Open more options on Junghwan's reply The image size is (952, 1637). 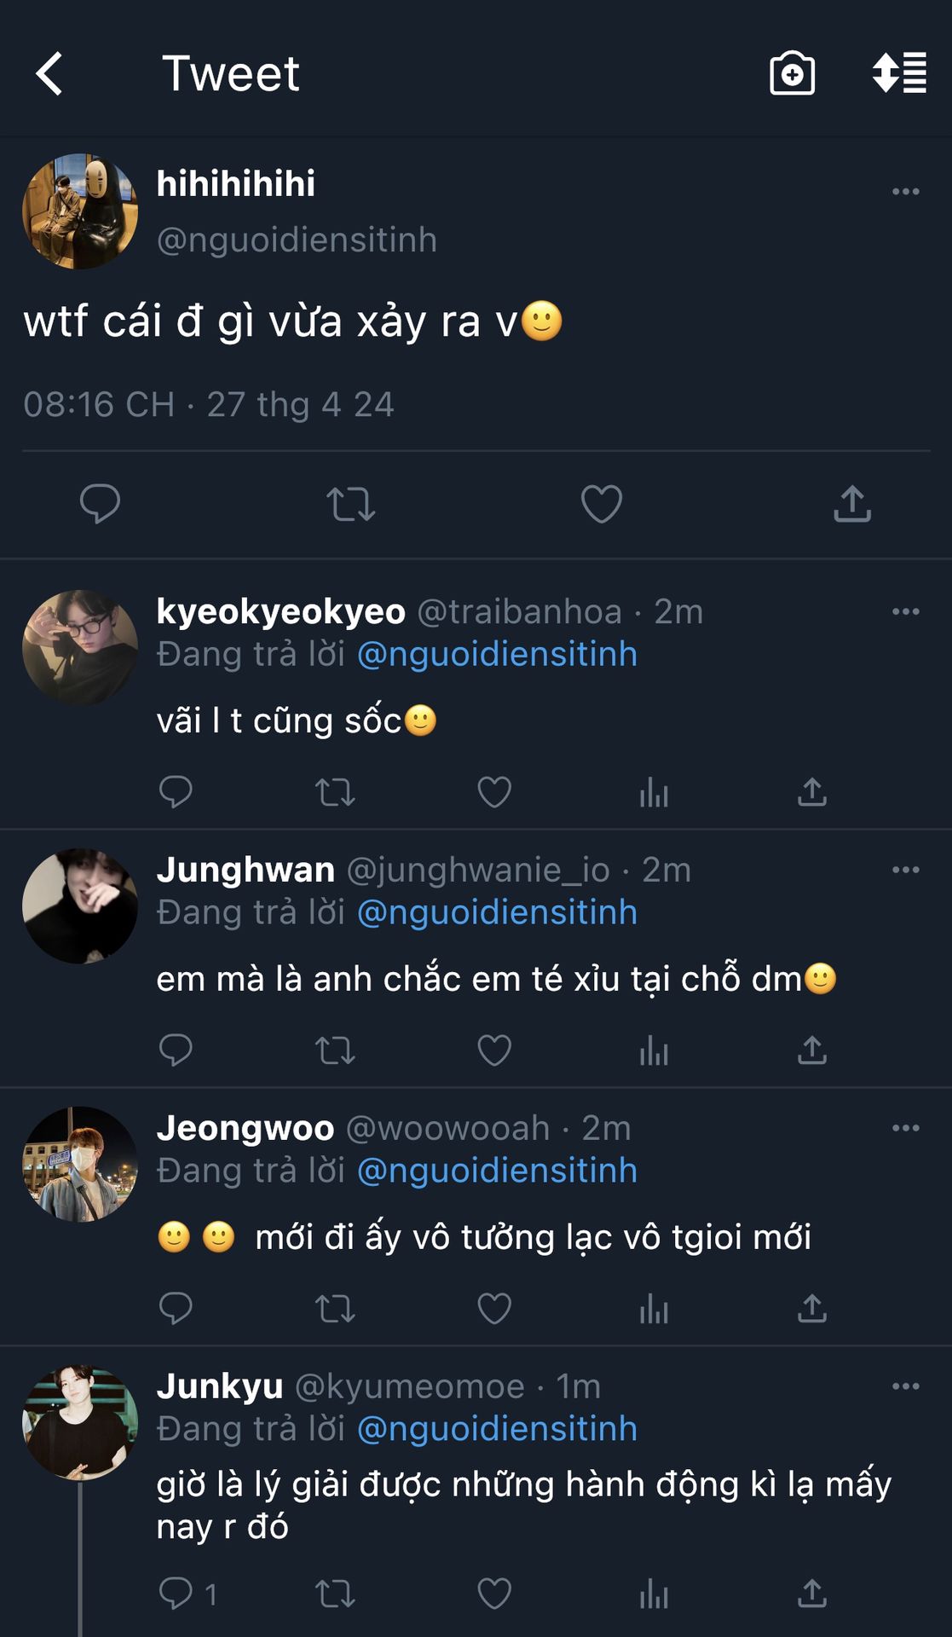(x=905, y=870)
